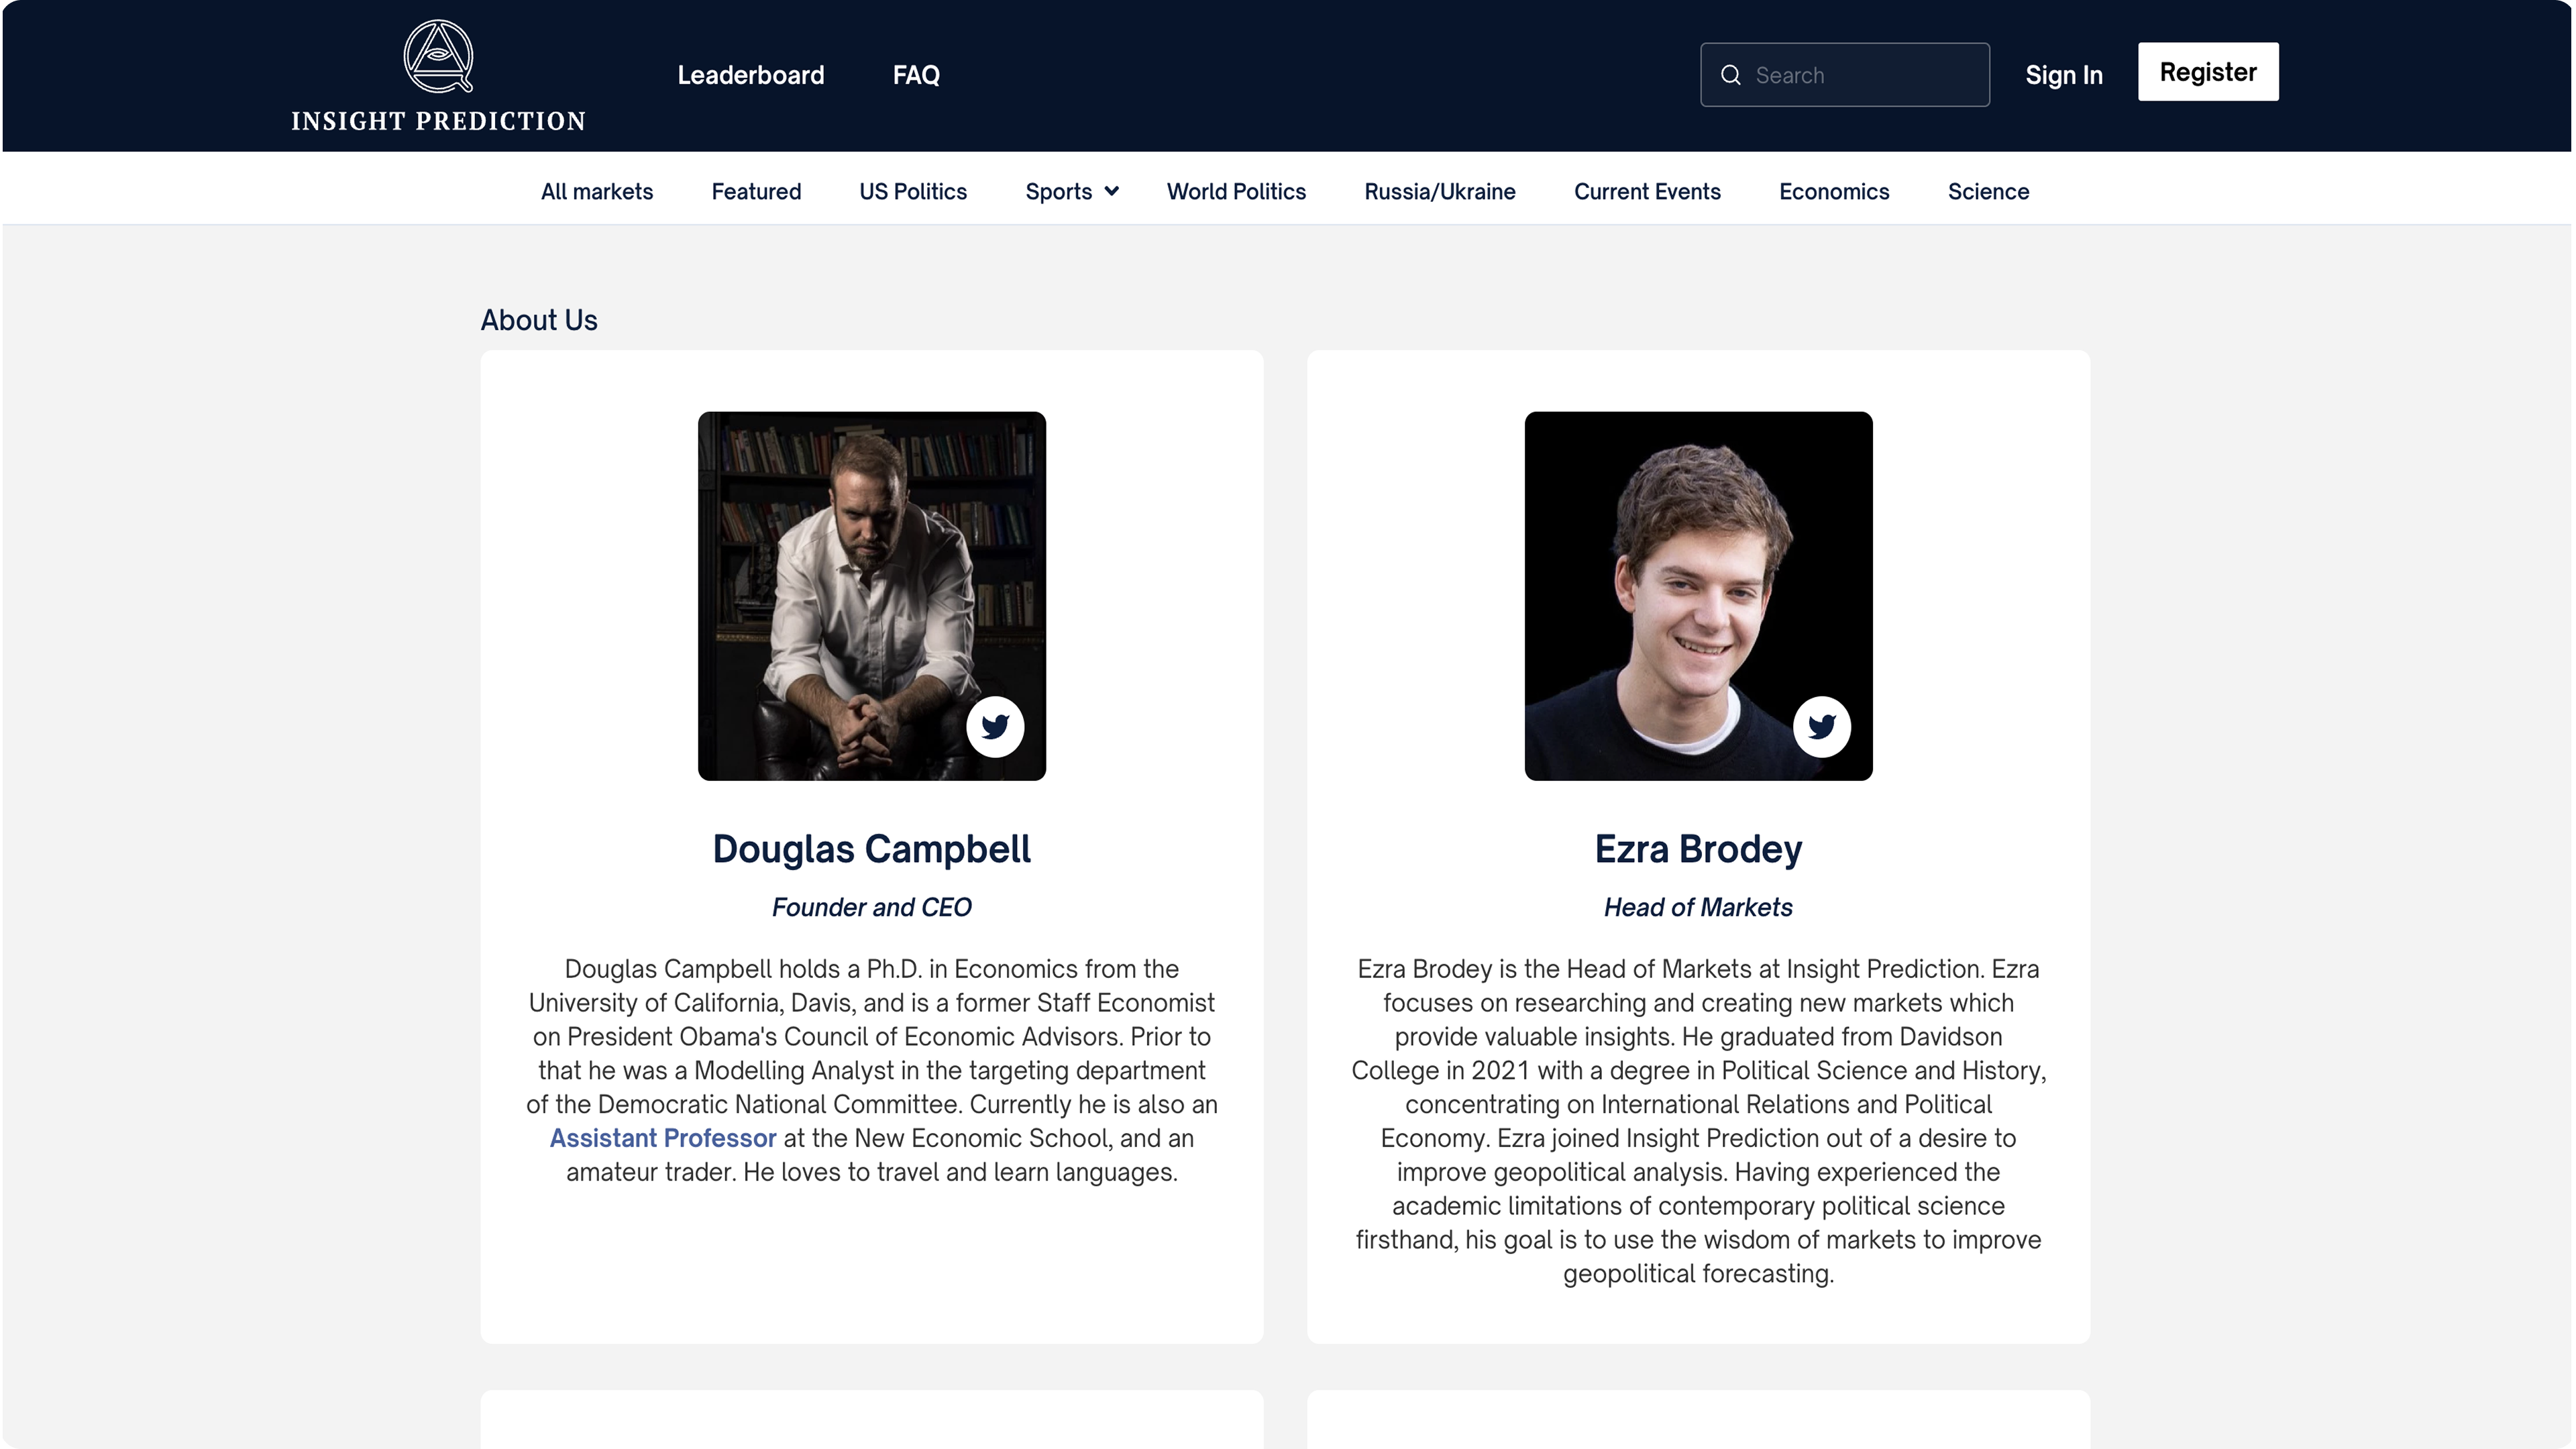Image resolution: width=2576 pixels, height=1449 pixels.
Task: Click the Sign In link
Action: (2064, 75)
